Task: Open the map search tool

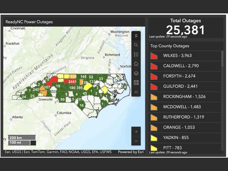Action: tap(137, 45)
